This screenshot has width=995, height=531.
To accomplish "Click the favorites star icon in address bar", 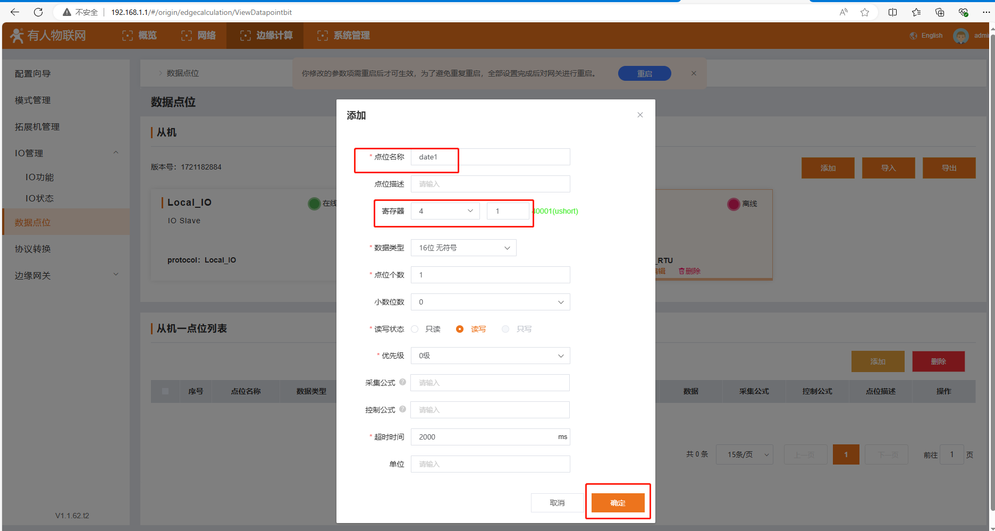I will coord(865,12).
